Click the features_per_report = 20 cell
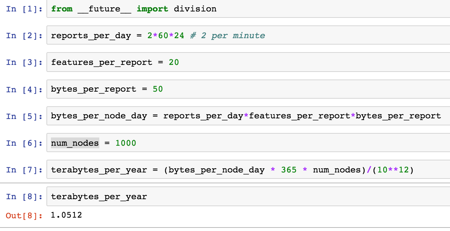 pyautogui.click(x=248, y=62)
